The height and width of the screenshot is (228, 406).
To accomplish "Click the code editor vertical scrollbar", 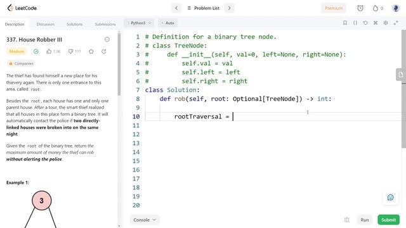I will click(403, 89).
